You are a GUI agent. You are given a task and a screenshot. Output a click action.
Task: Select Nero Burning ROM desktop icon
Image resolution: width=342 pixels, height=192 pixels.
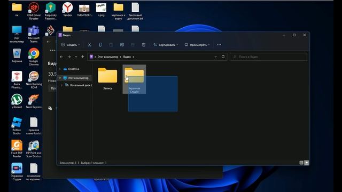(x=34, y=80)
